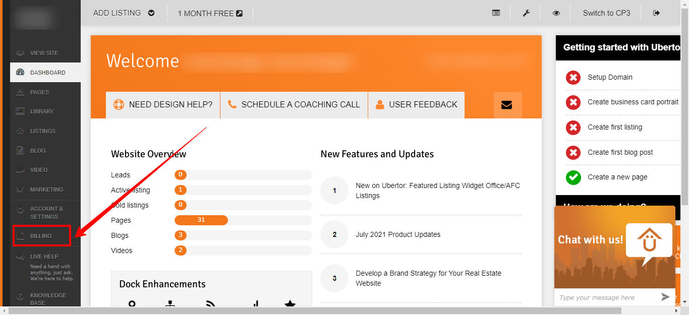Go to Pages in the sidebar
This screenshot has height=315, width=689.
tap(39, 92)
